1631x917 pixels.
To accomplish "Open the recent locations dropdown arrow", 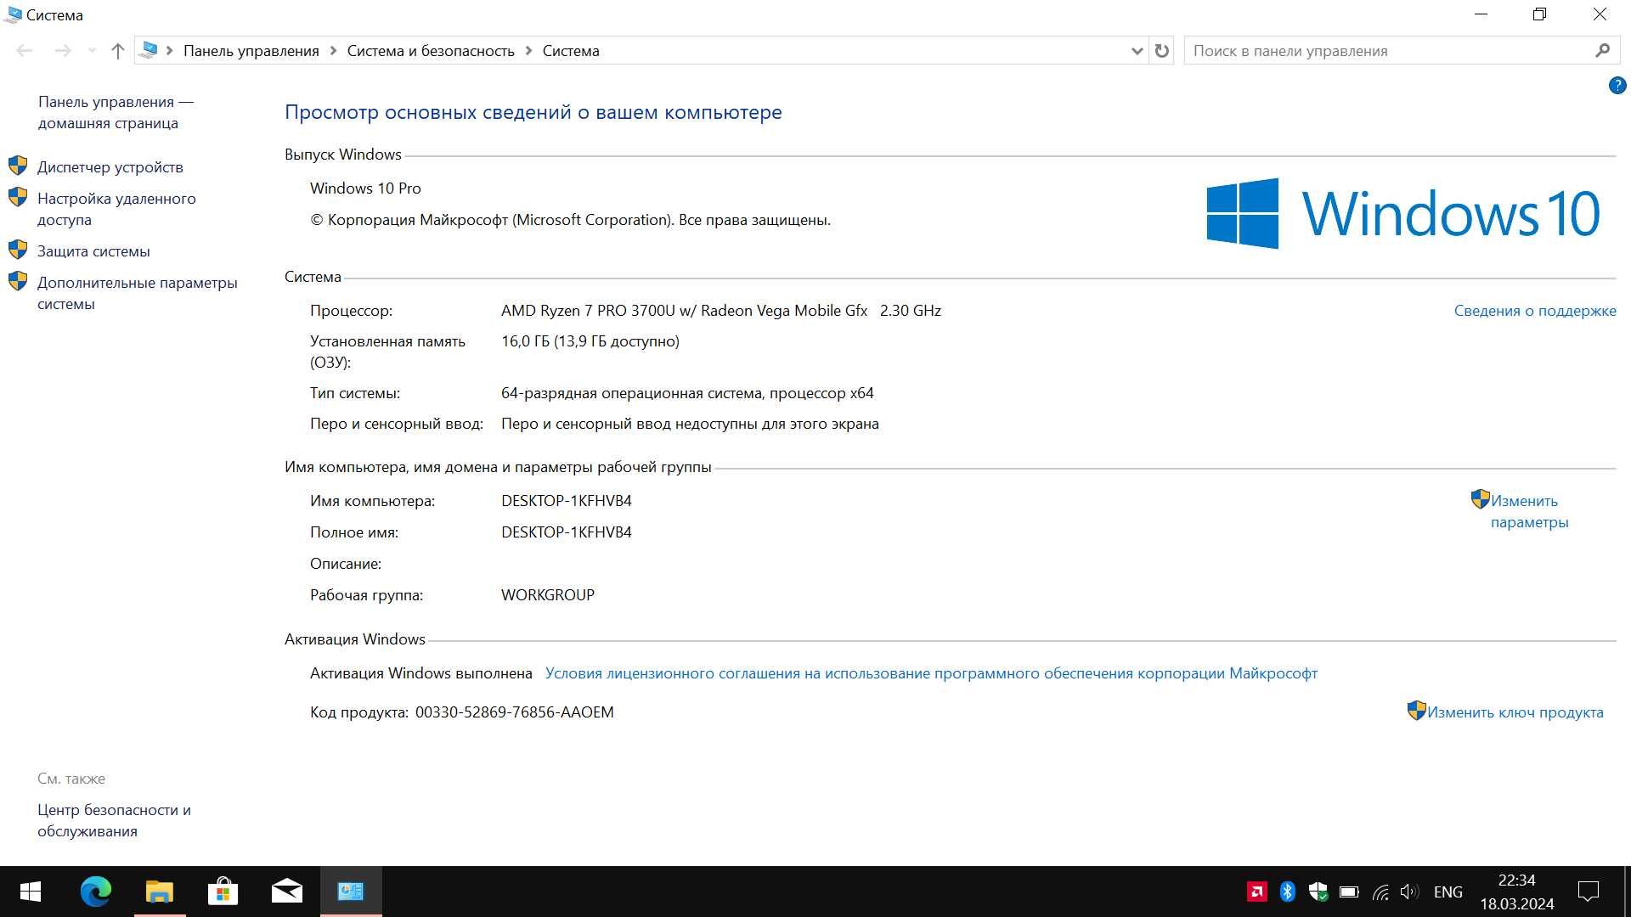I will [92, 51].
